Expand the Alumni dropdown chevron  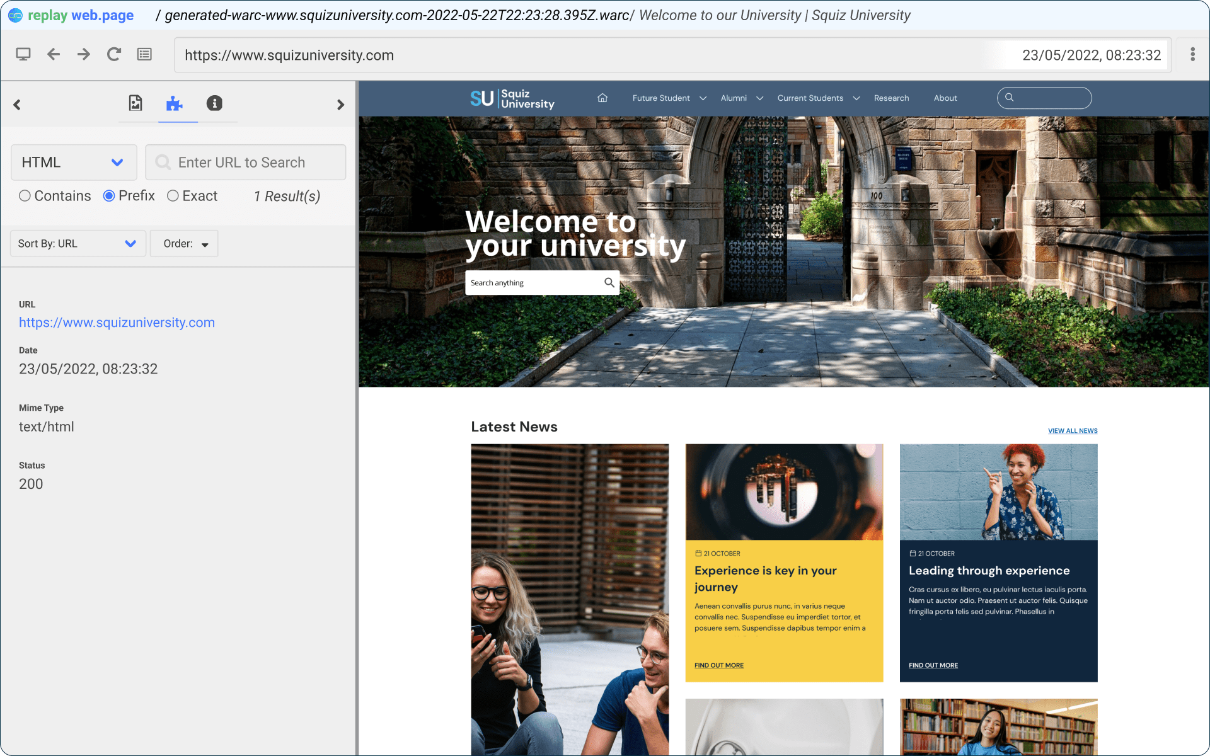[x=760, y=98]
